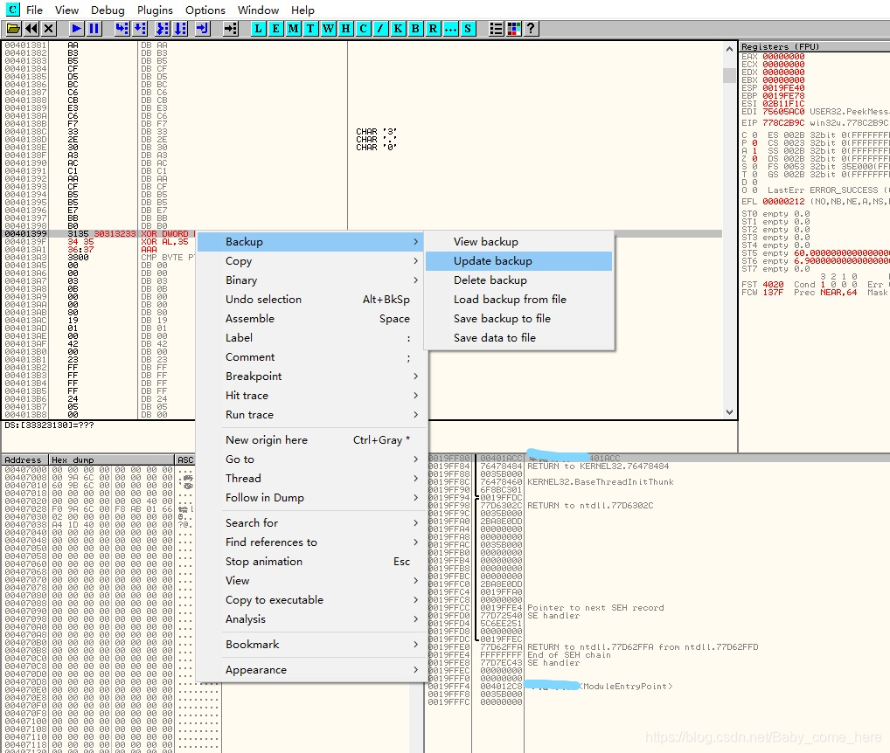
Task: Open the Plugins menu
Action: click(155, 10)
